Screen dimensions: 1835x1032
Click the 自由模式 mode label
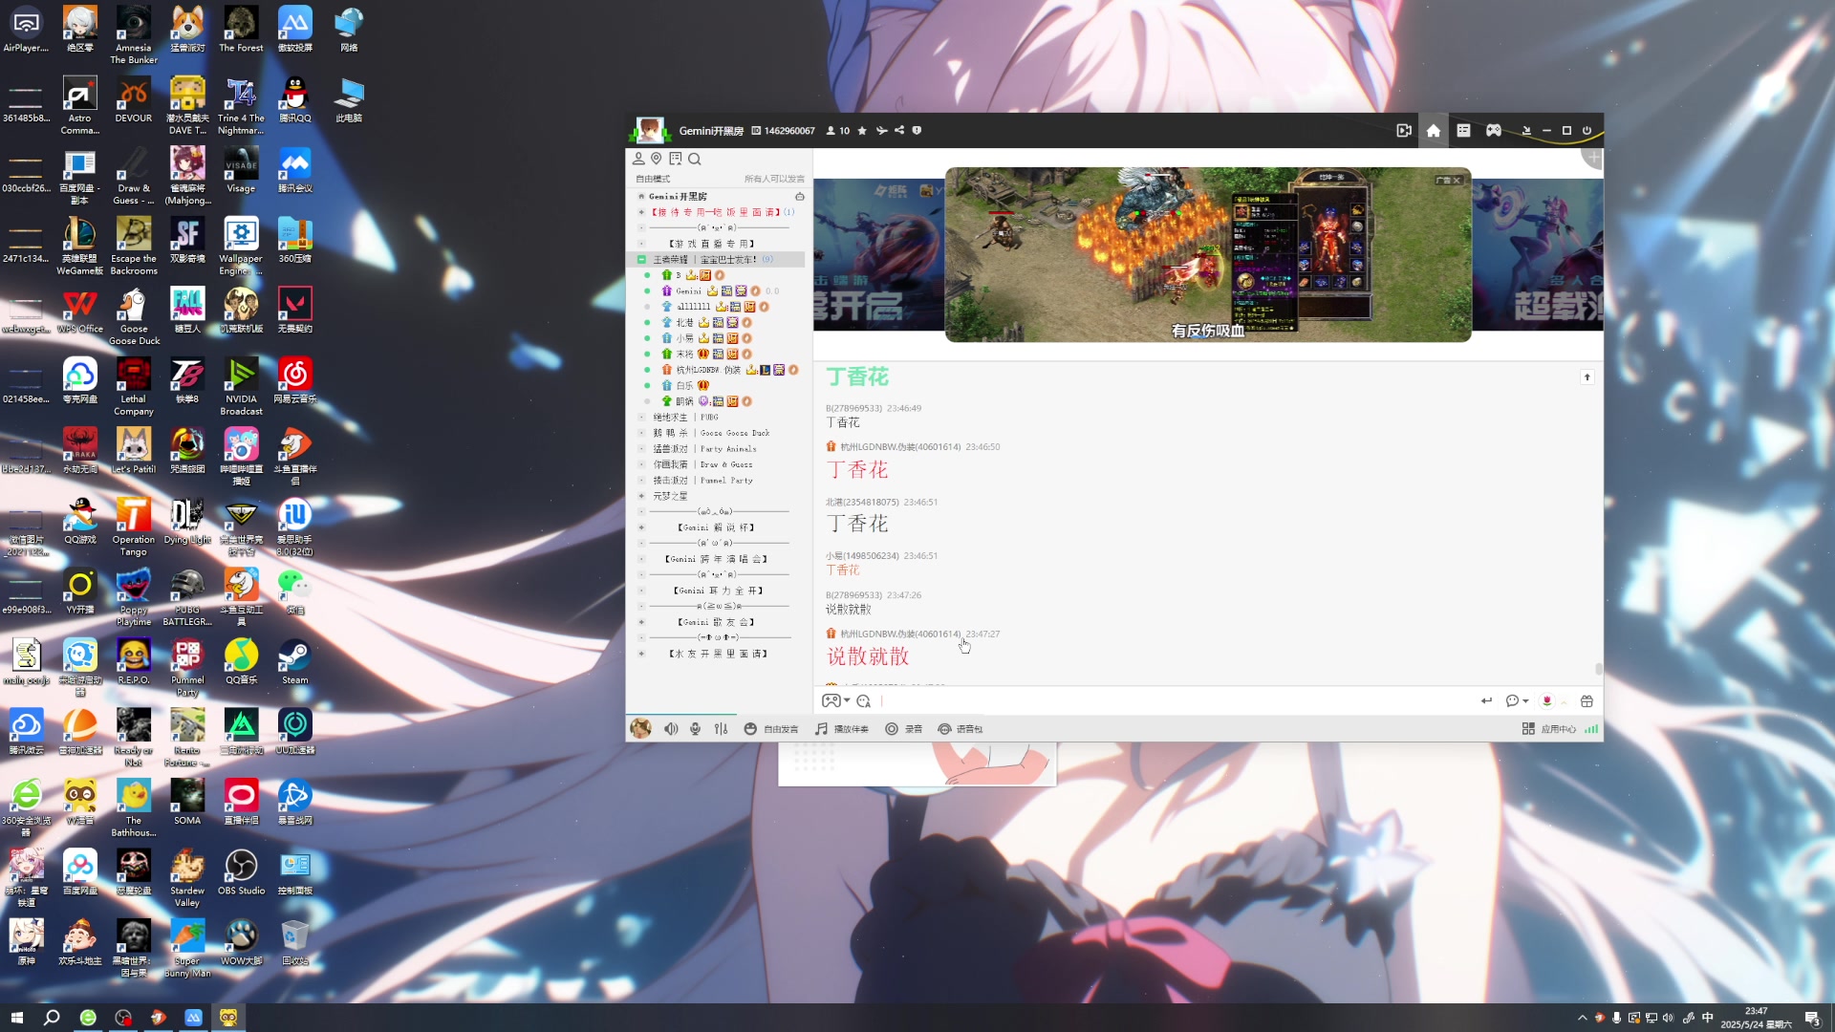653,179
